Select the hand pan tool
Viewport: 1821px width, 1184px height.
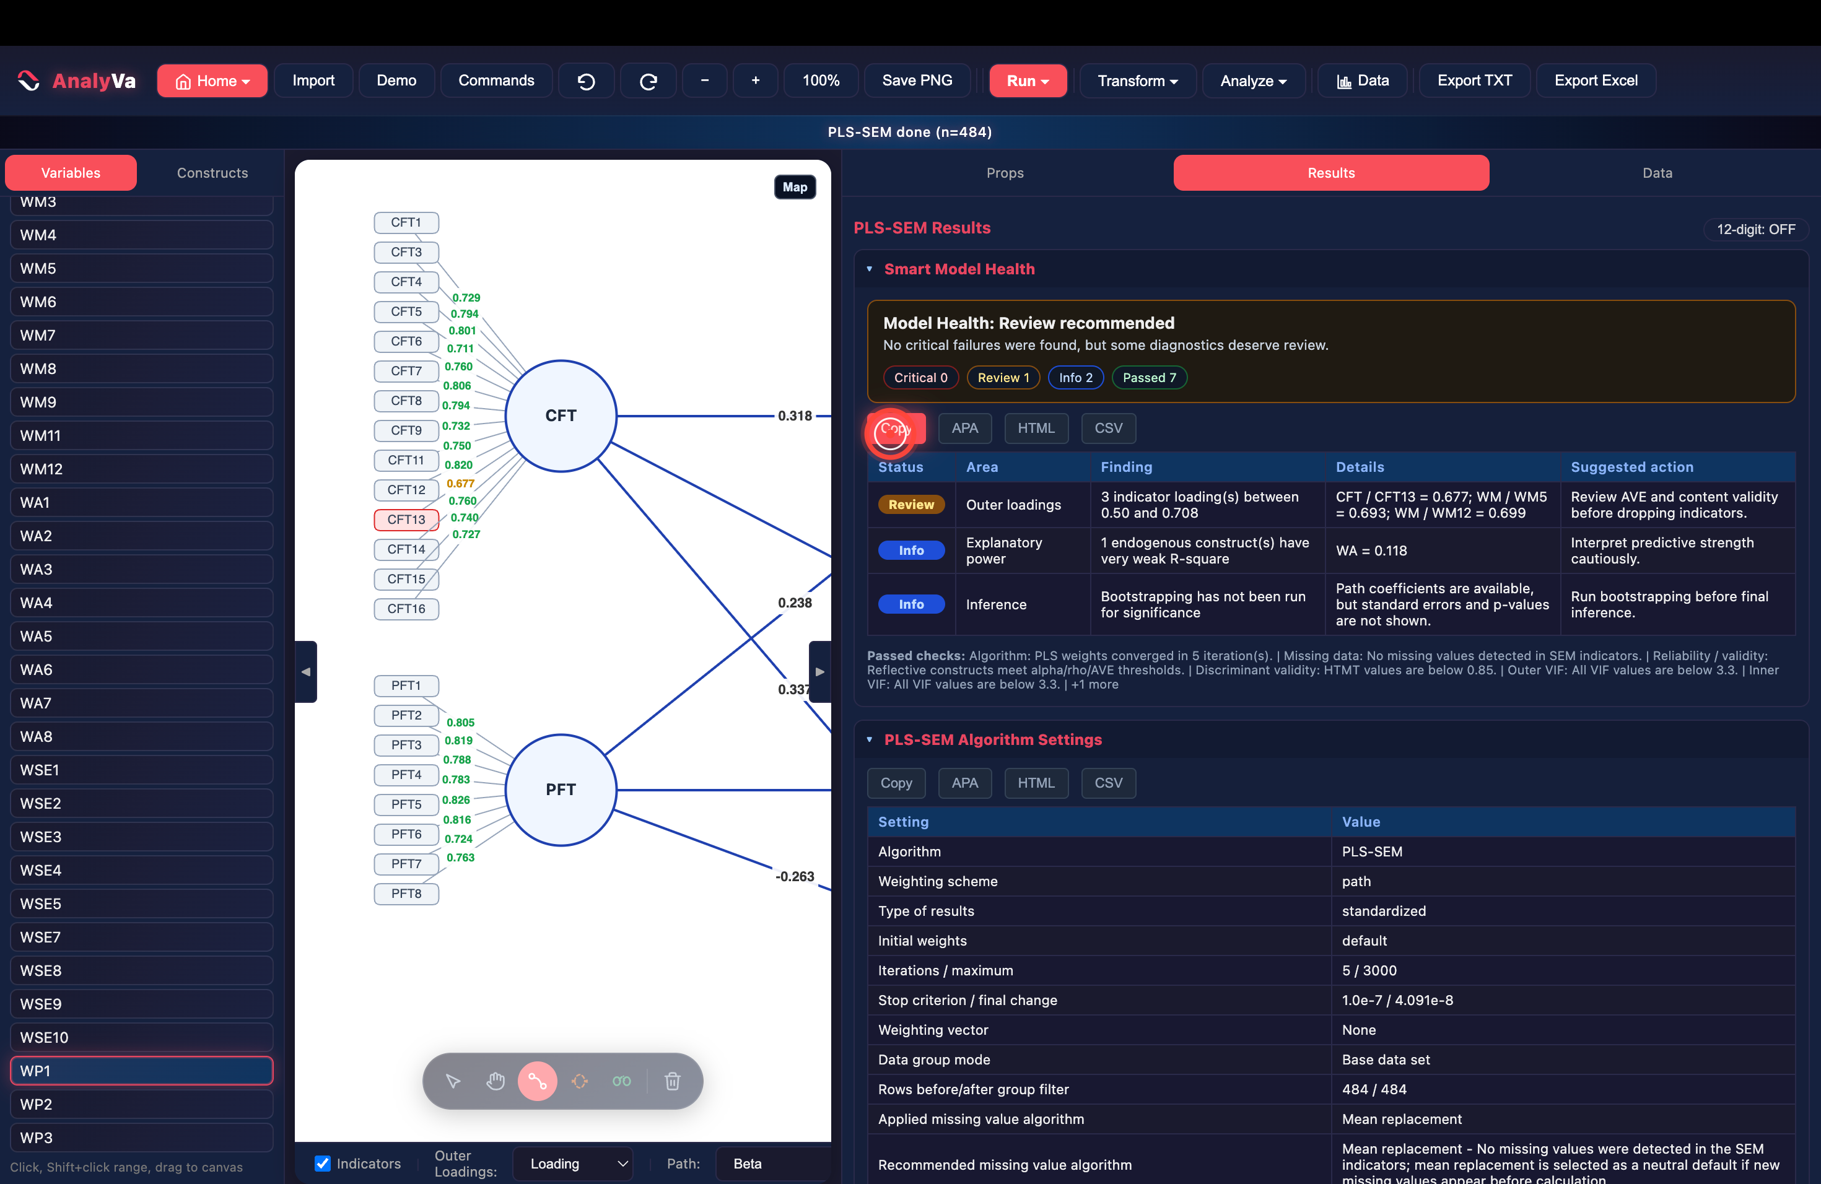pos(496,1081)
